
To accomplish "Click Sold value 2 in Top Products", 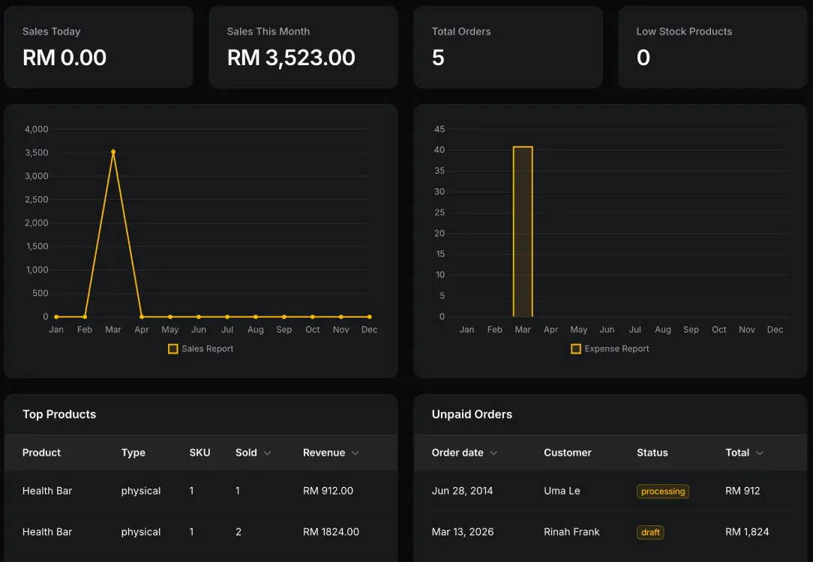I will [x=238, y=532].
